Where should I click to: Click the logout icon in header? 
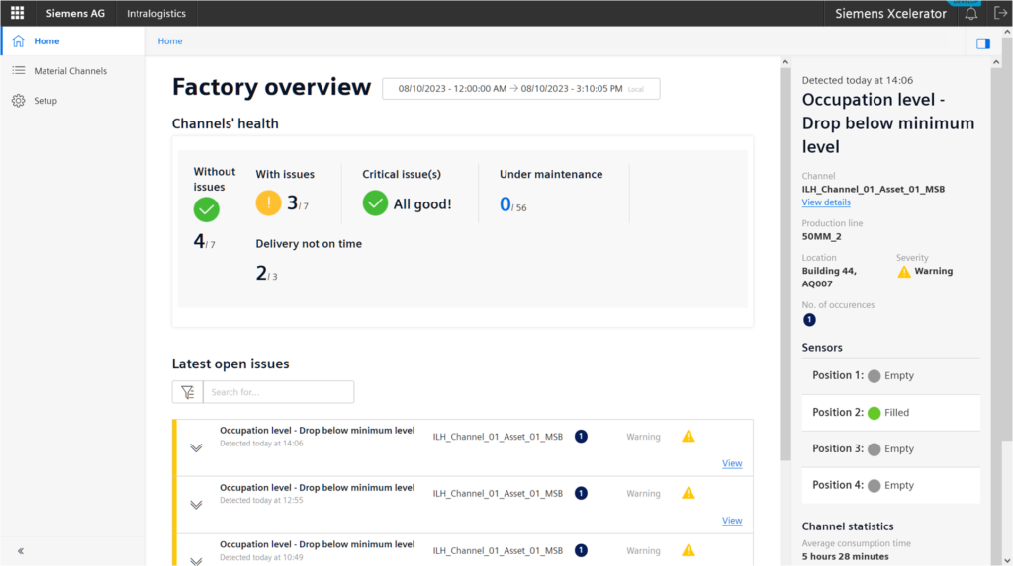[1000, 13]
